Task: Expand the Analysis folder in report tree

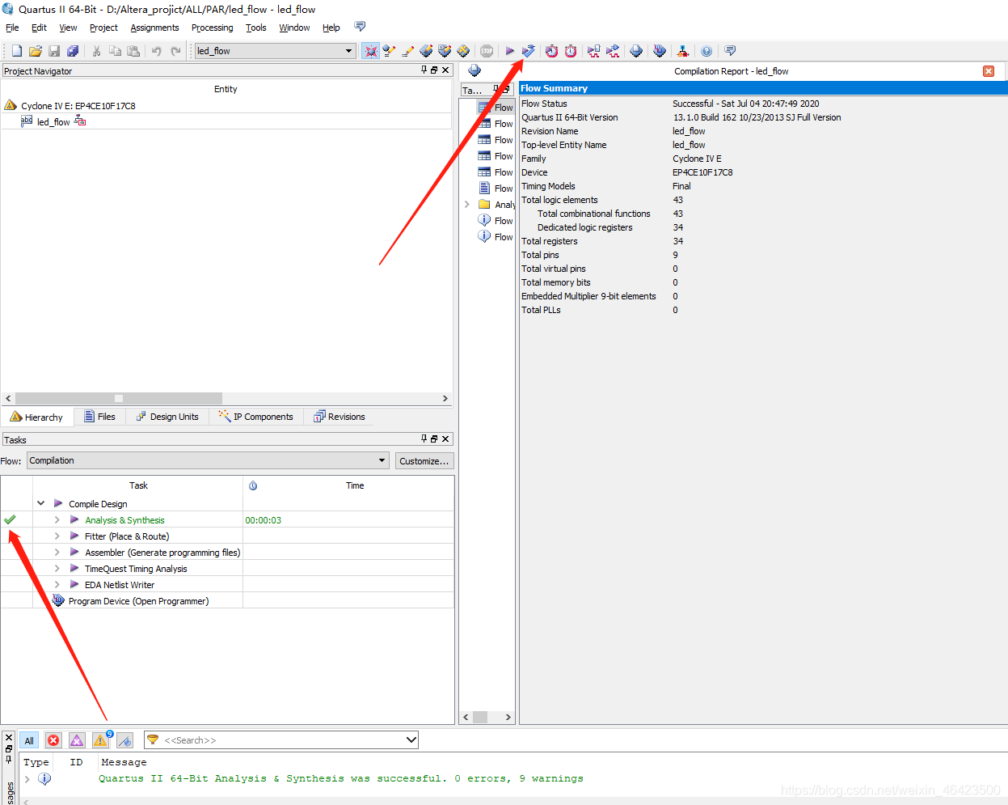Action: 467,204
